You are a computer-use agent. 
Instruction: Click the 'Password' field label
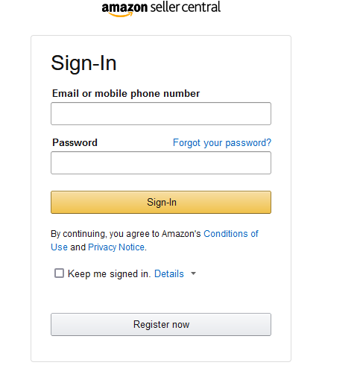click(x=75, y=142)
